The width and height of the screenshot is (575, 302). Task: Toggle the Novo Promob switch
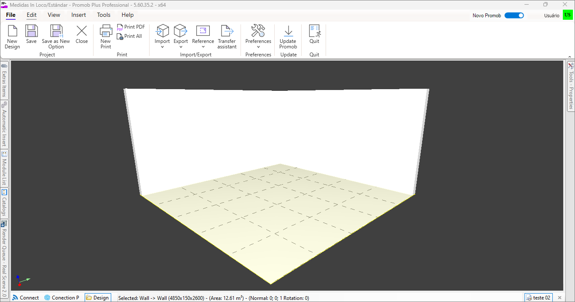[514, 16]
